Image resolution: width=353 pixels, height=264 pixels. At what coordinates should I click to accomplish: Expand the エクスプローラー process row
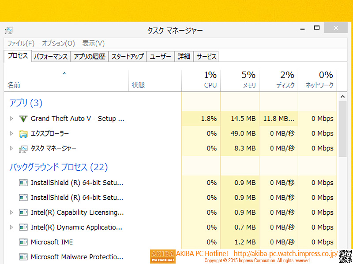pos(11,133)
